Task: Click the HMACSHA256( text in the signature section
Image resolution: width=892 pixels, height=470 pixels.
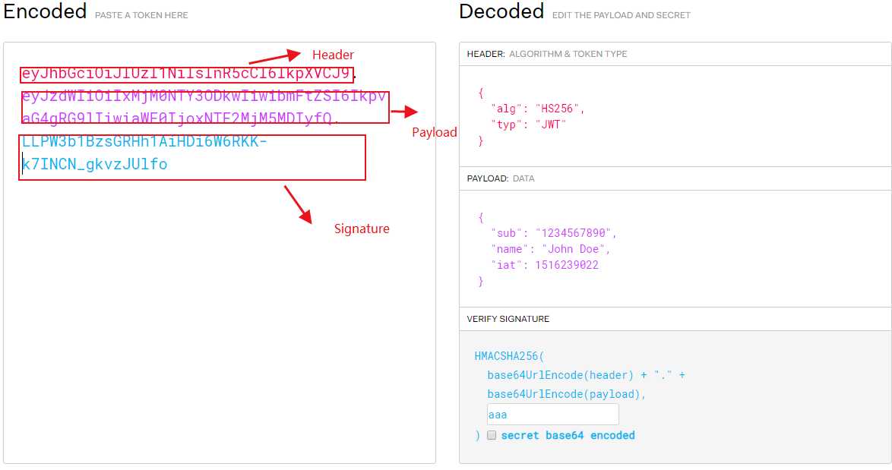Action: (510, 355)
